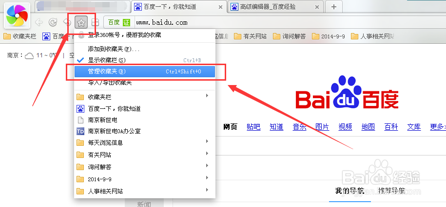
Task: Open the extensions grid icon
Action: [x=95, y=22]
